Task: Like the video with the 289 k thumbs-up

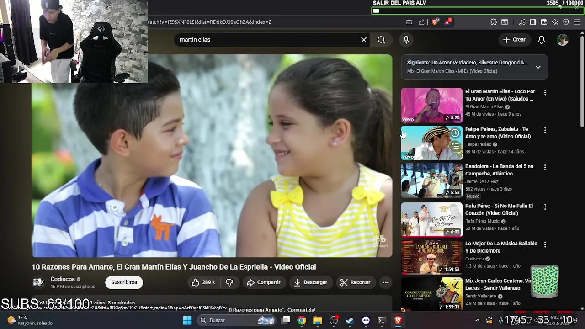Action: pyautogui.click(x=203, y=282)
